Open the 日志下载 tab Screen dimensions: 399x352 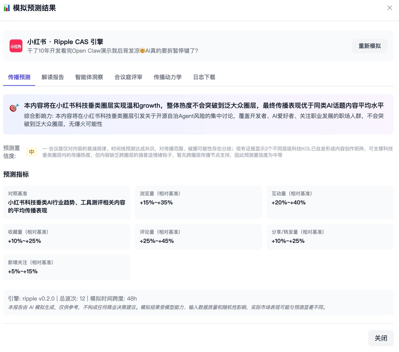tap(204, 77)
